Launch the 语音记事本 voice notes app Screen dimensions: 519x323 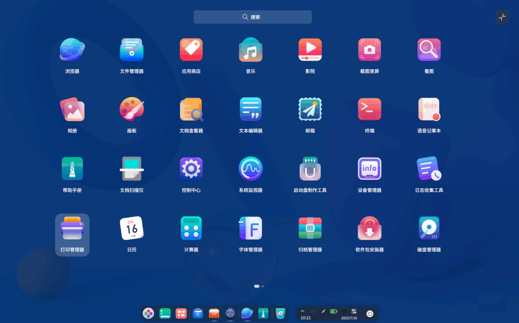(429, 110)
